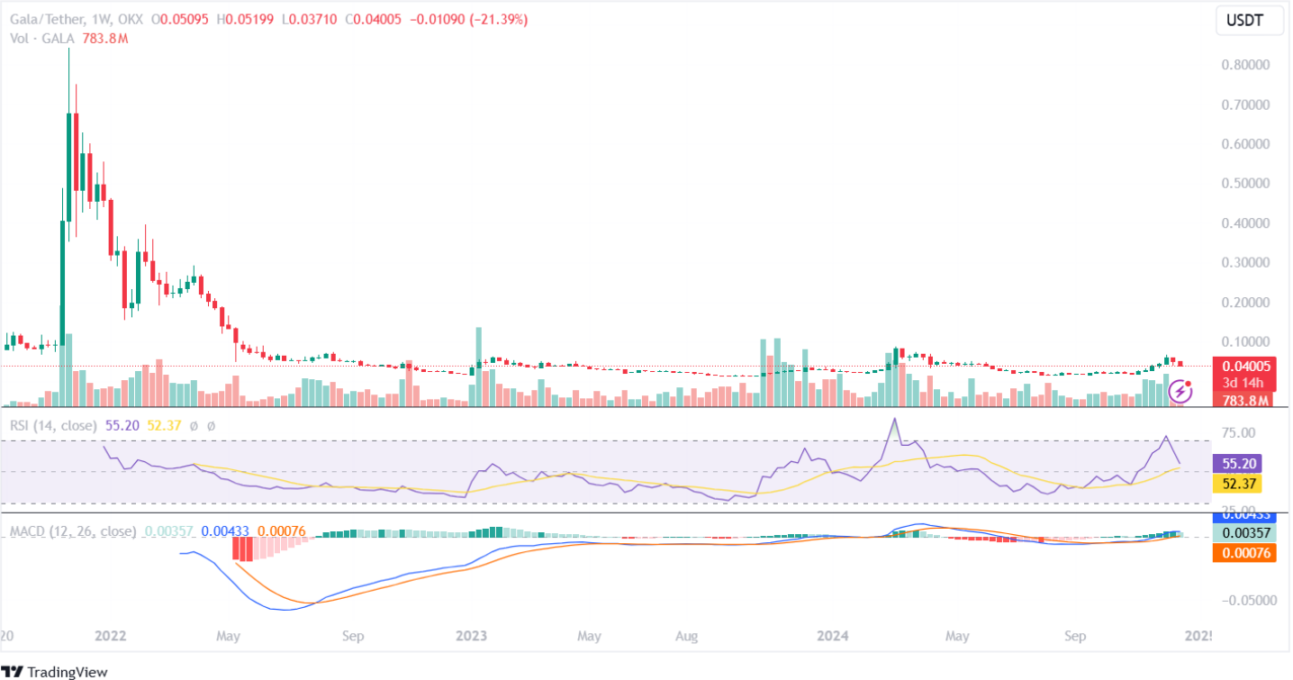Click the 0.80000 price axis label
Image resolution: width=1293 pixels, height=680 pixels.
[x=1247, y=65]
